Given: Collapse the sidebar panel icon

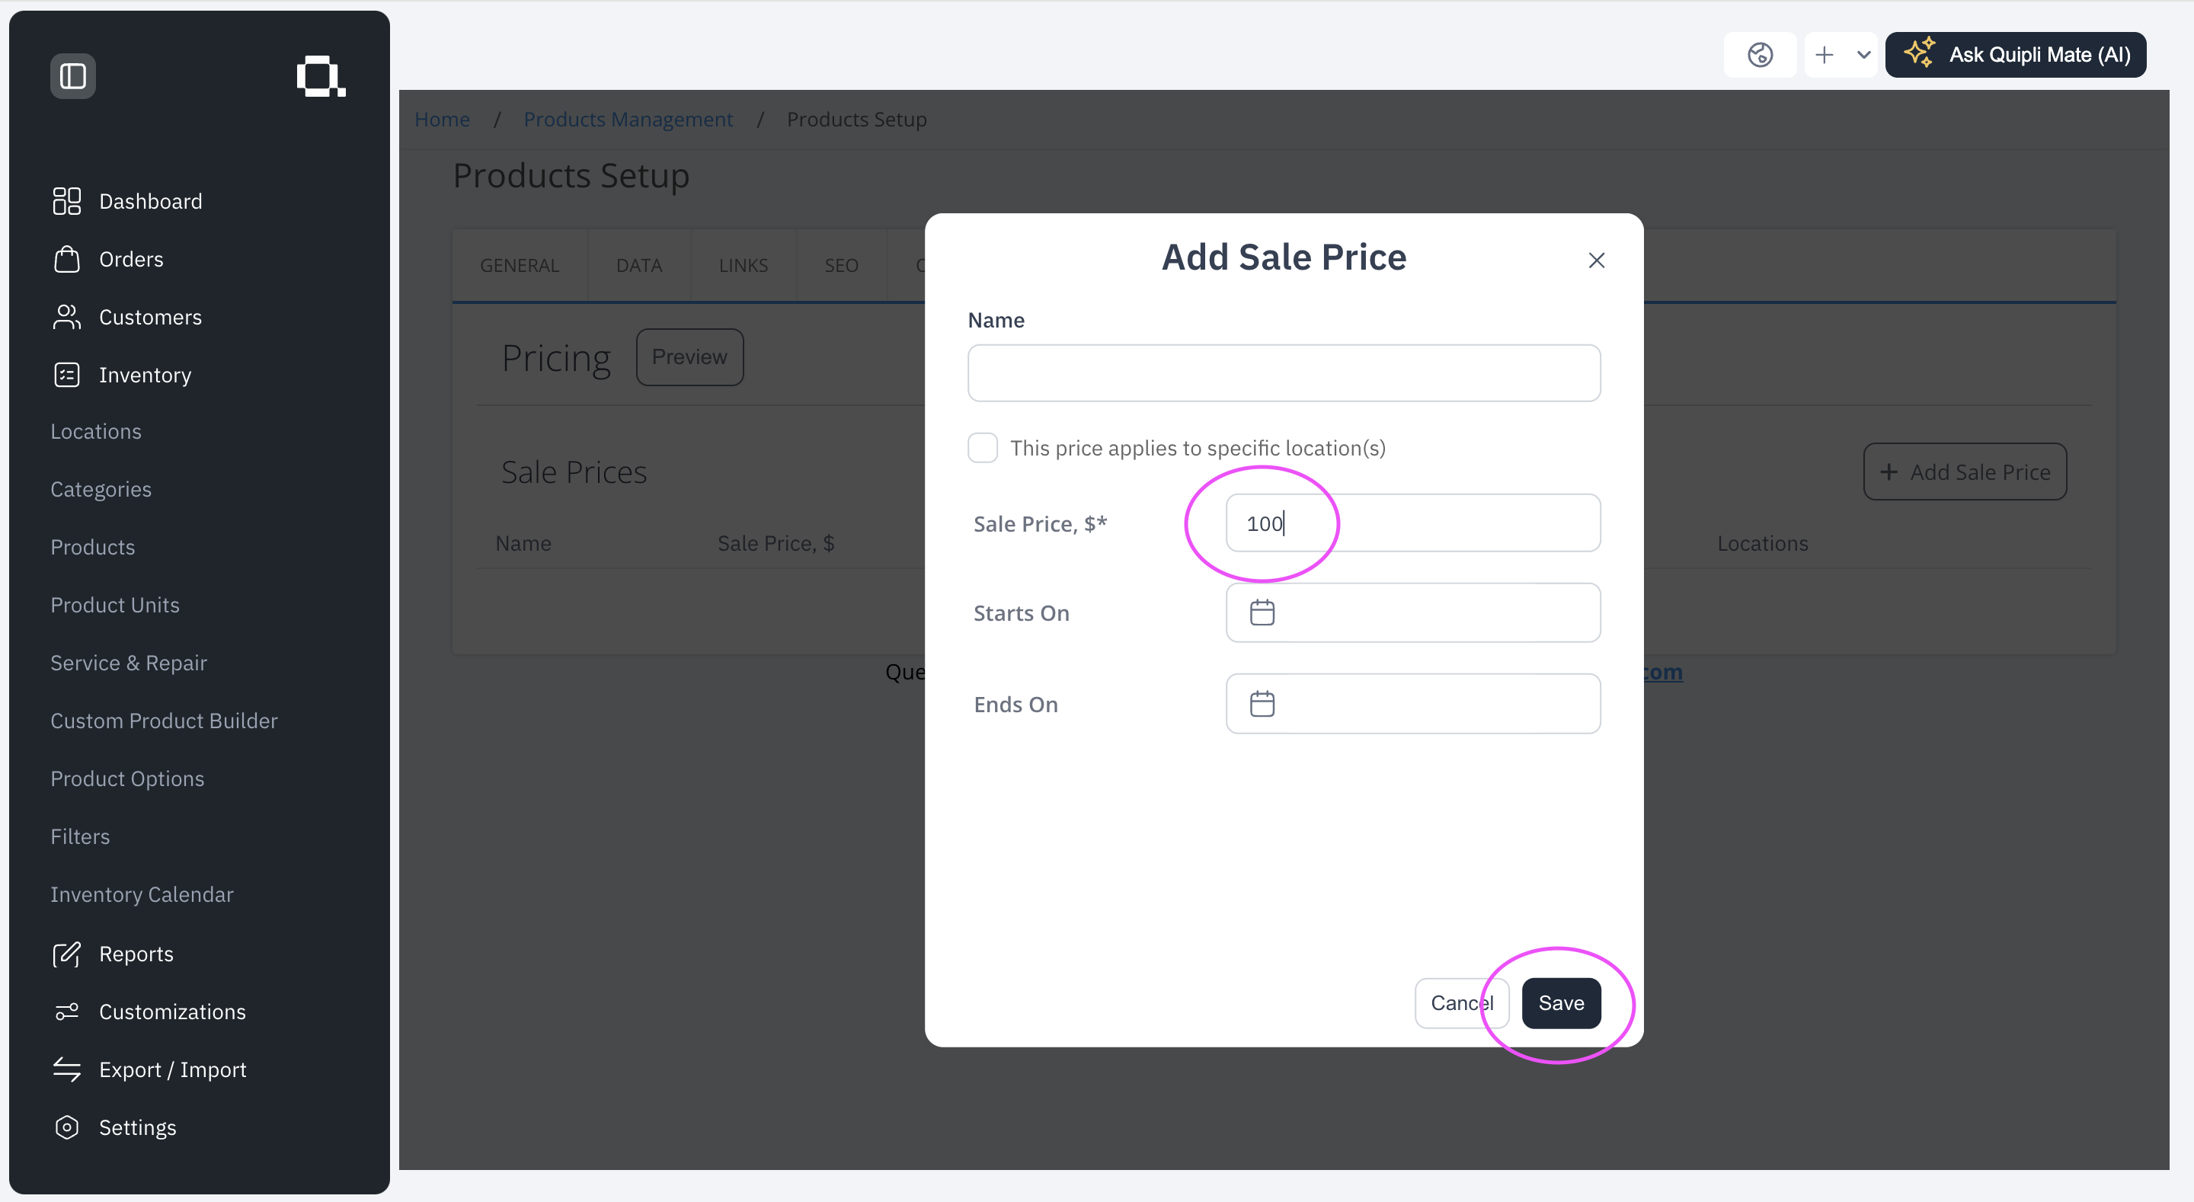Looking at the screenshot, I should (x=72, y=77).
